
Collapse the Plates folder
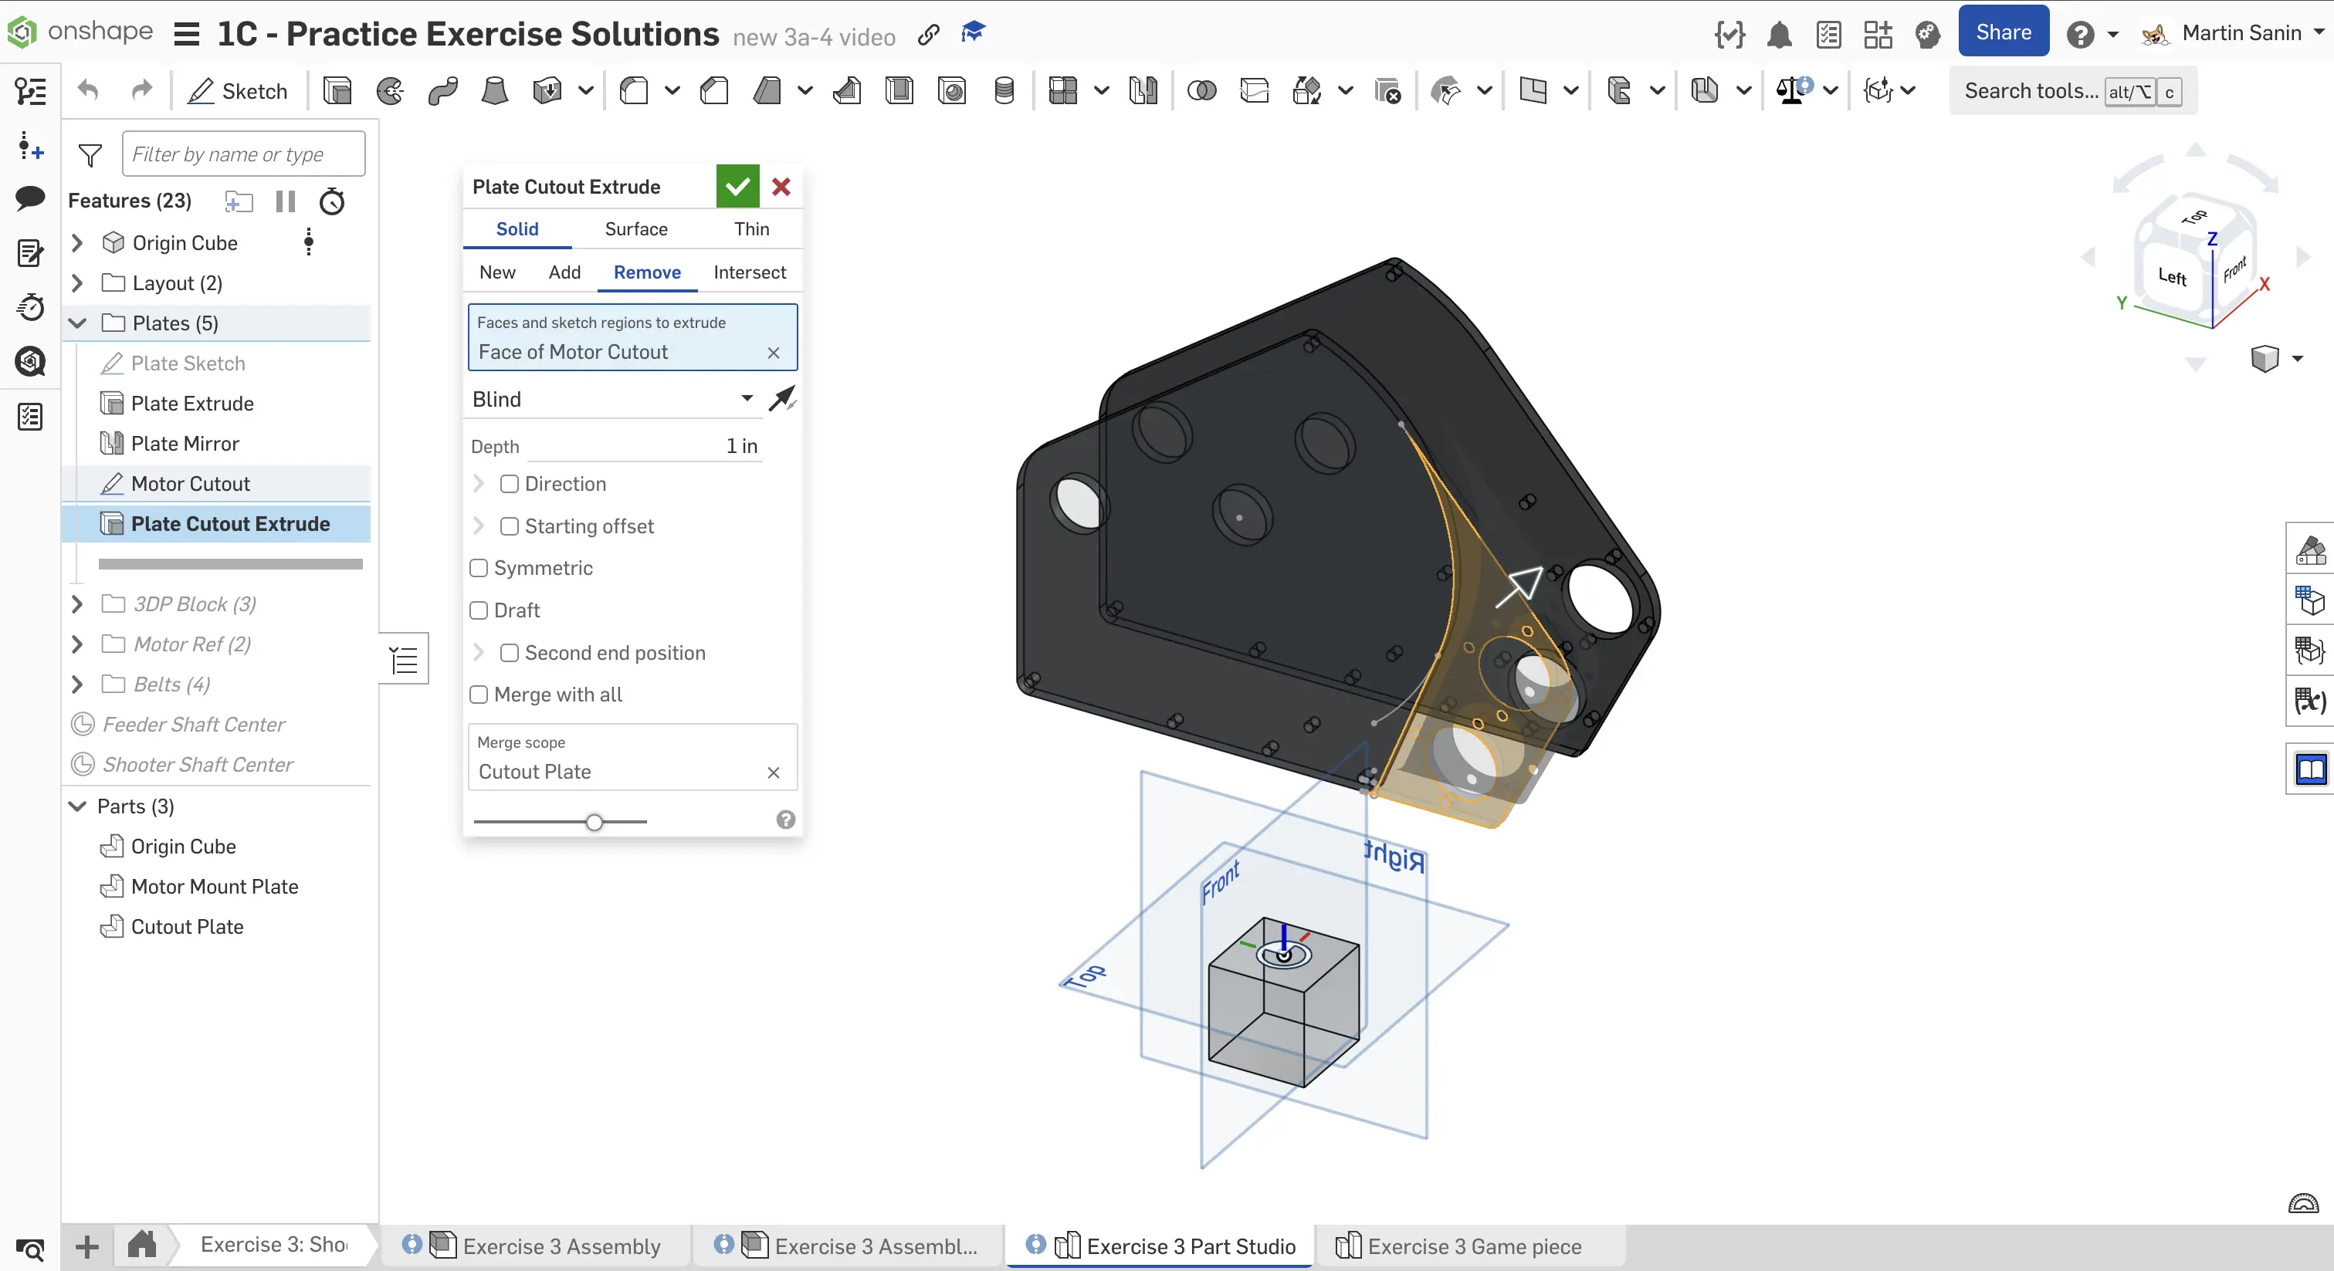(x=77, y=323)
